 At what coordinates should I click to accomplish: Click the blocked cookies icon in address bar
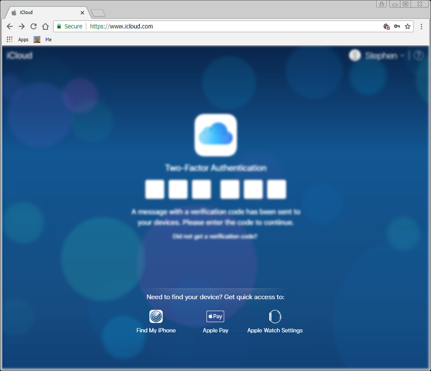point(386,27)
